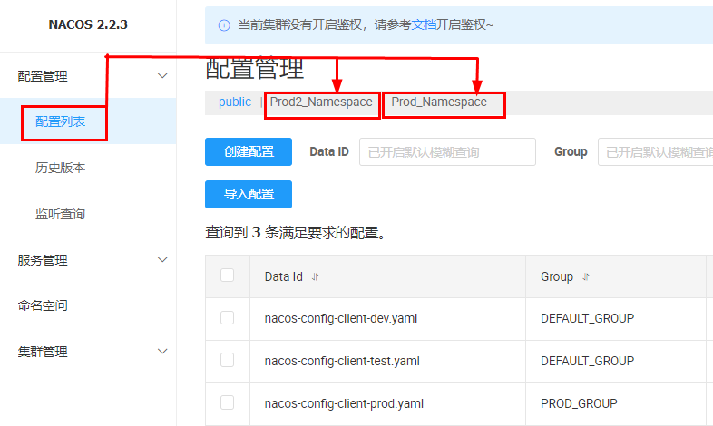The width and height of the screenshot is (713, 426).
Task: Sort the table by Data Id column icon
Action: 315,276
